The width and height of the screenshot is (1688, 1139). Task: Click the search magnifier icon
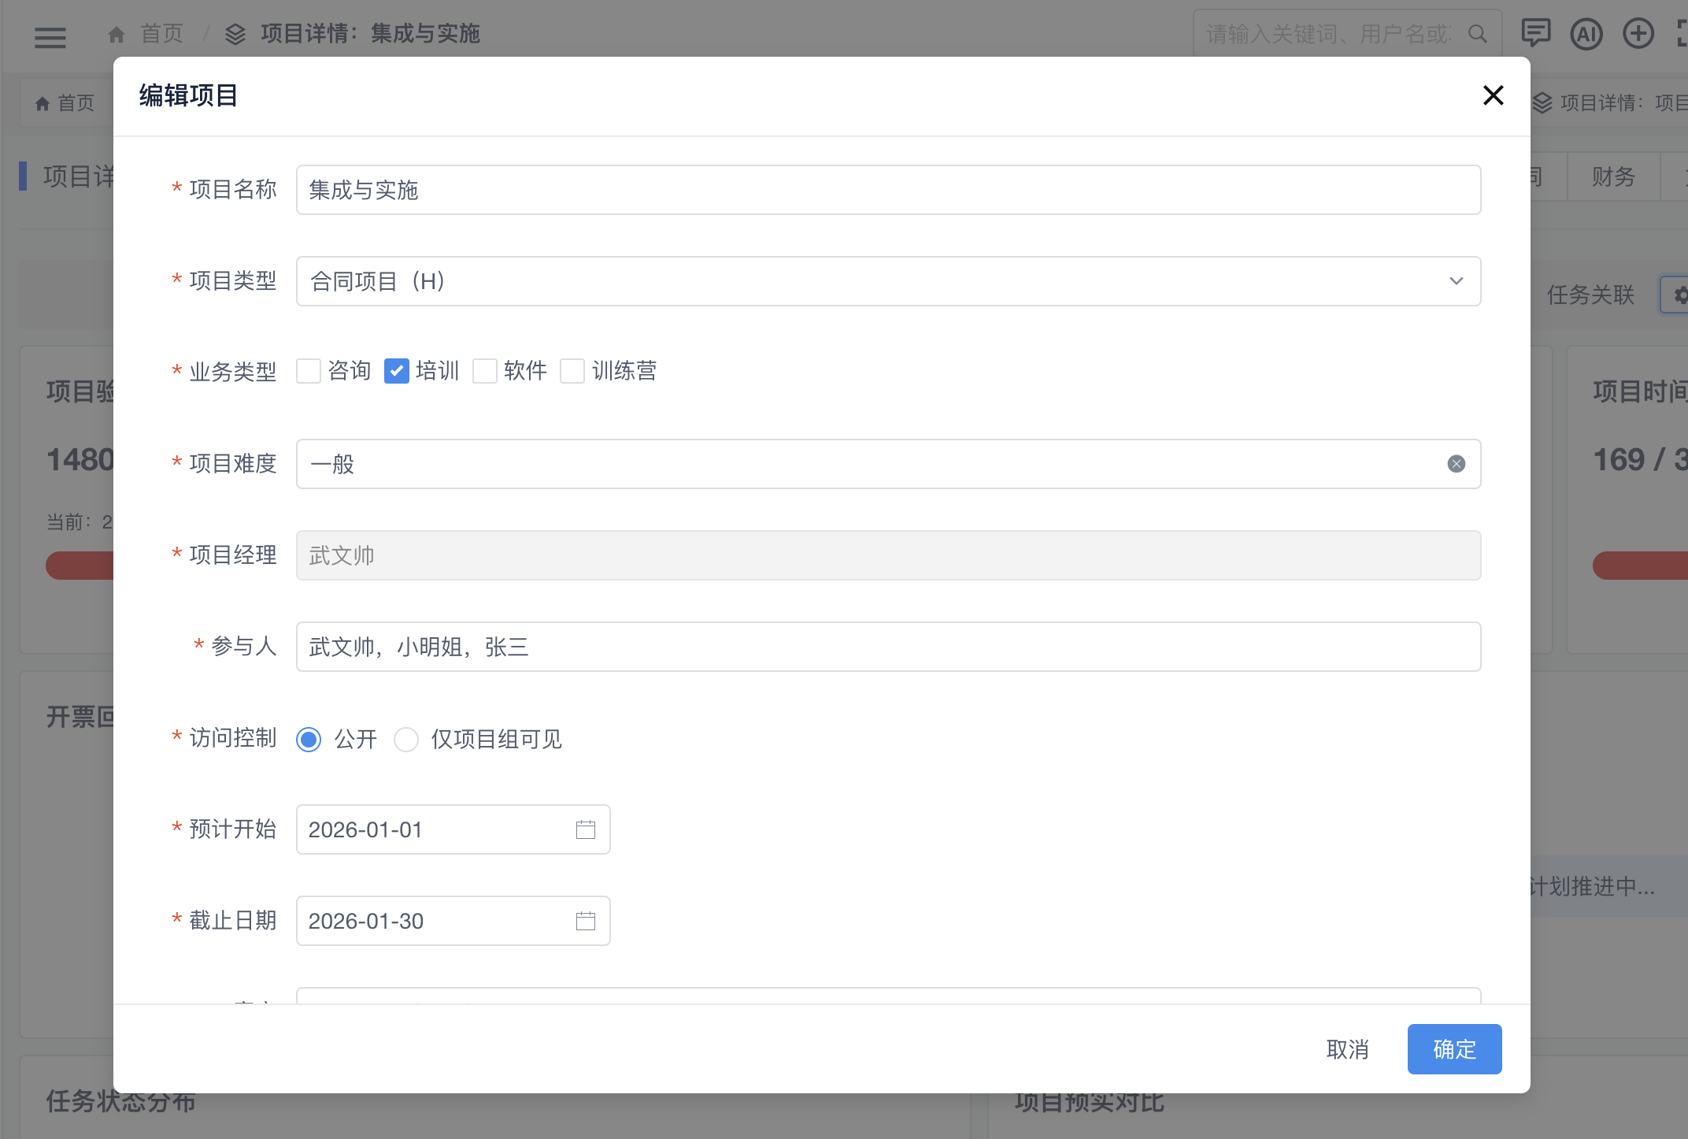[x=1478, y=34]
